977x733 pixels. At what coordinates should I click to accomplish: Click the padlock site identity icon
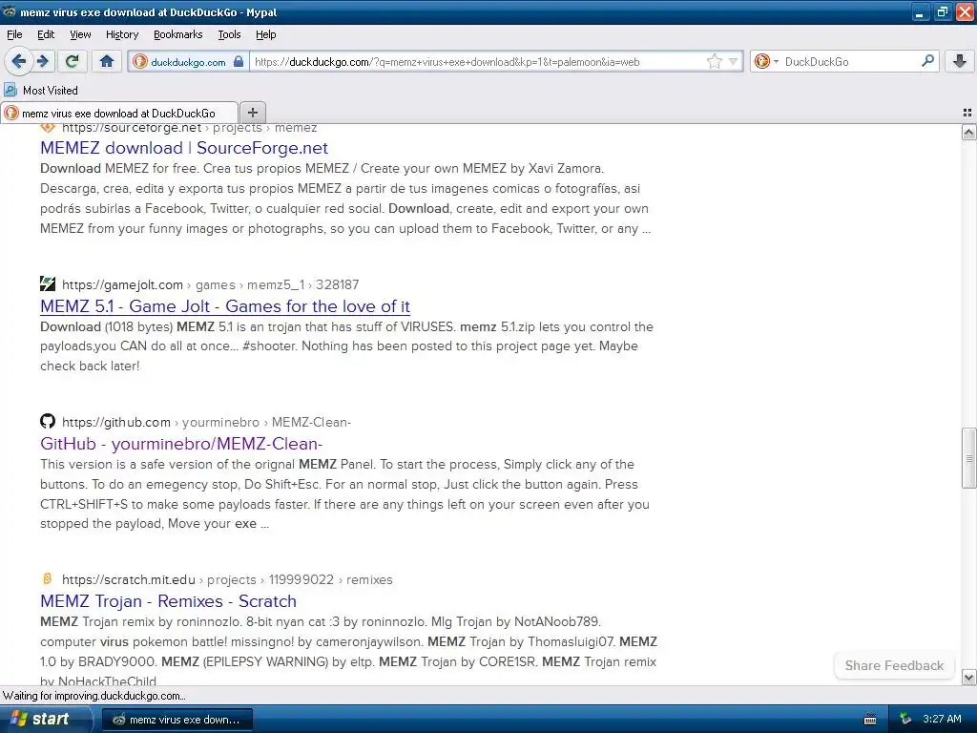[238, 61]
